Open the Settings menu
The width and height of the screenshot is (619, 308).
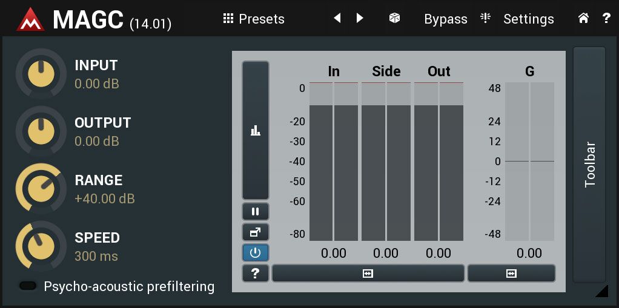tap(517, 19)
